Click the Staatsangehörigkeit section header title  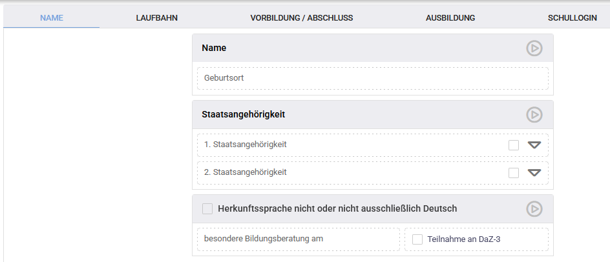[244, 115]
